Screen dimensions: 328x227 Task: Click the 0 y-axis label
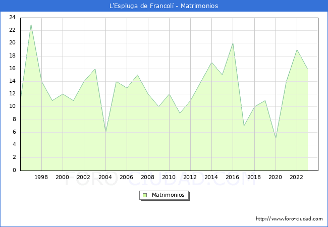click(14, 170)
